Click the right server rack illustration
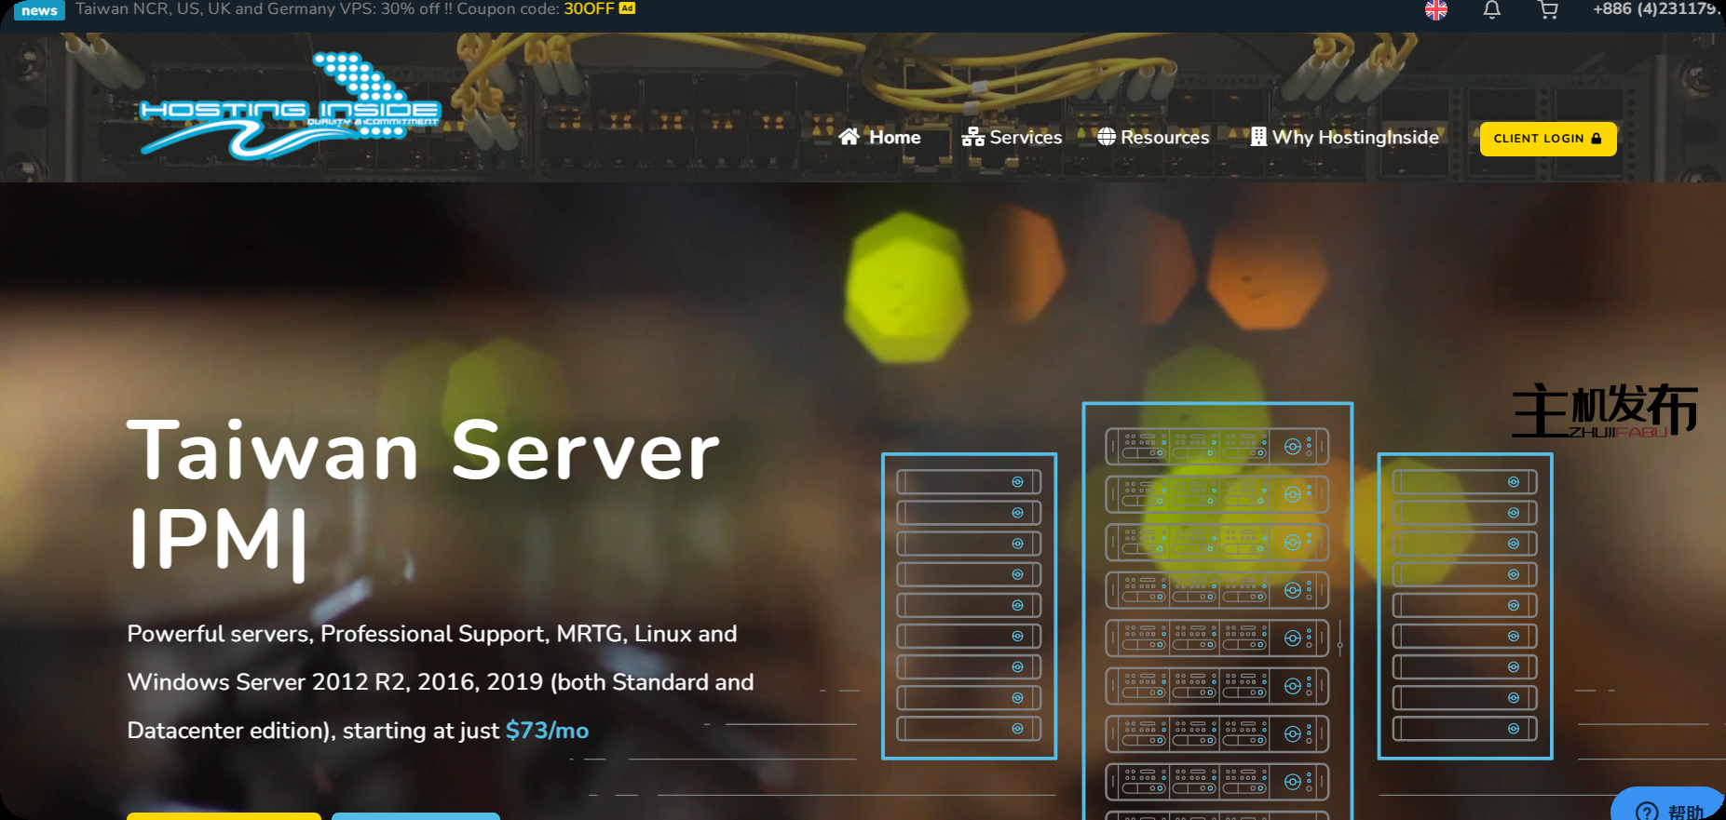Viewport: 1726px width, 820px height. coord(1465,606)
